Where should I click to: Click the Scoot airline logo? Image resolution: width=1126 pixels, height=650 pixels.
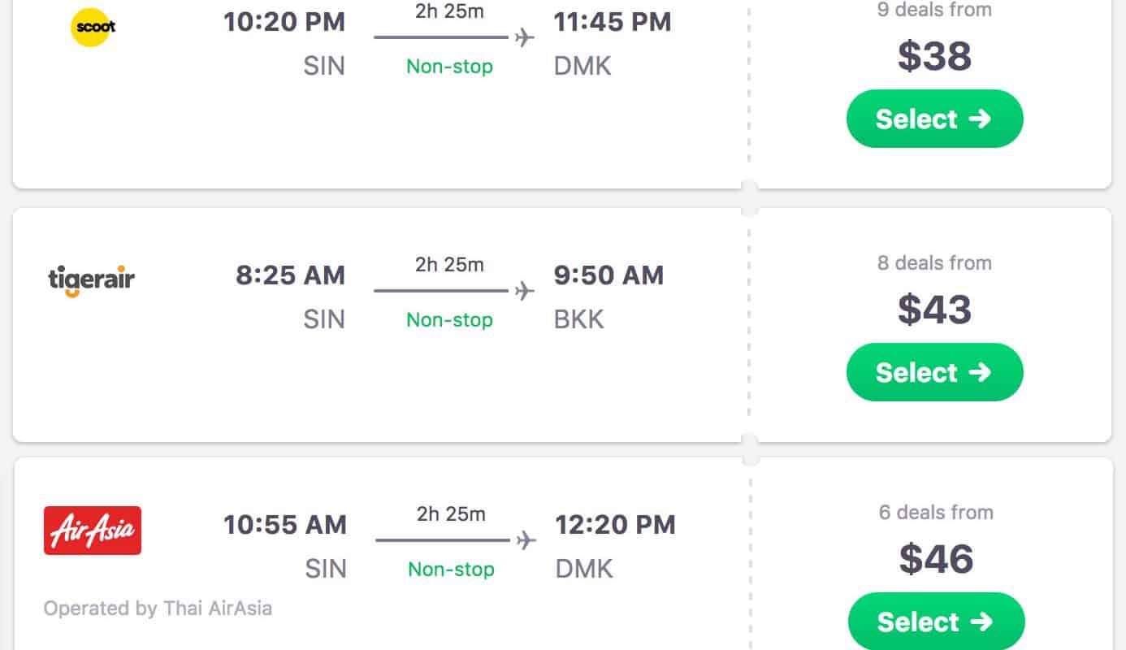[93, 27]
